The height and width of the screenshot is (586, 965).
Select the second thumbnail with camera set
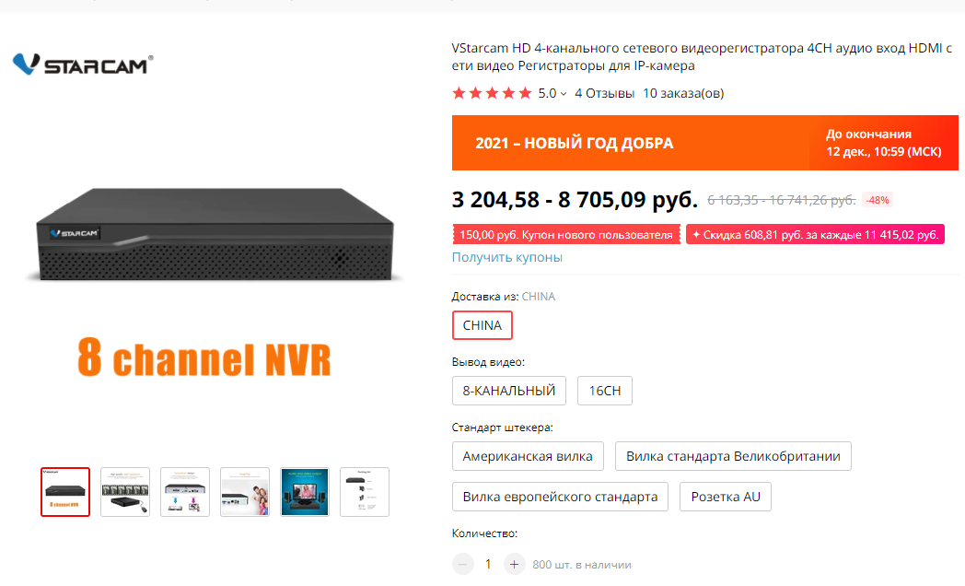tap(125, 492)
